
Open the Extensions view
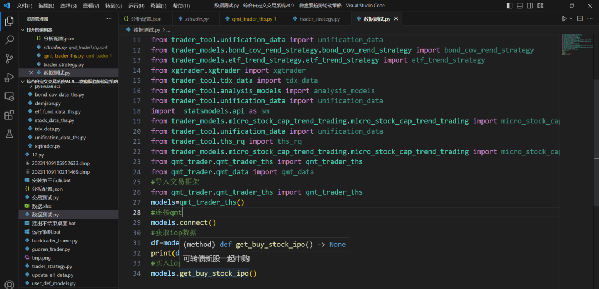[9, 115]
